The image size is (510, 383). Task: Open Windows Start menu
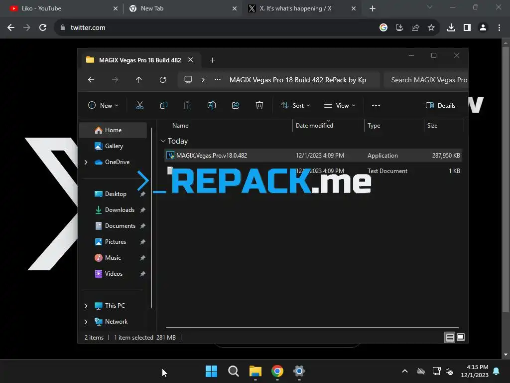pos(211,371)
